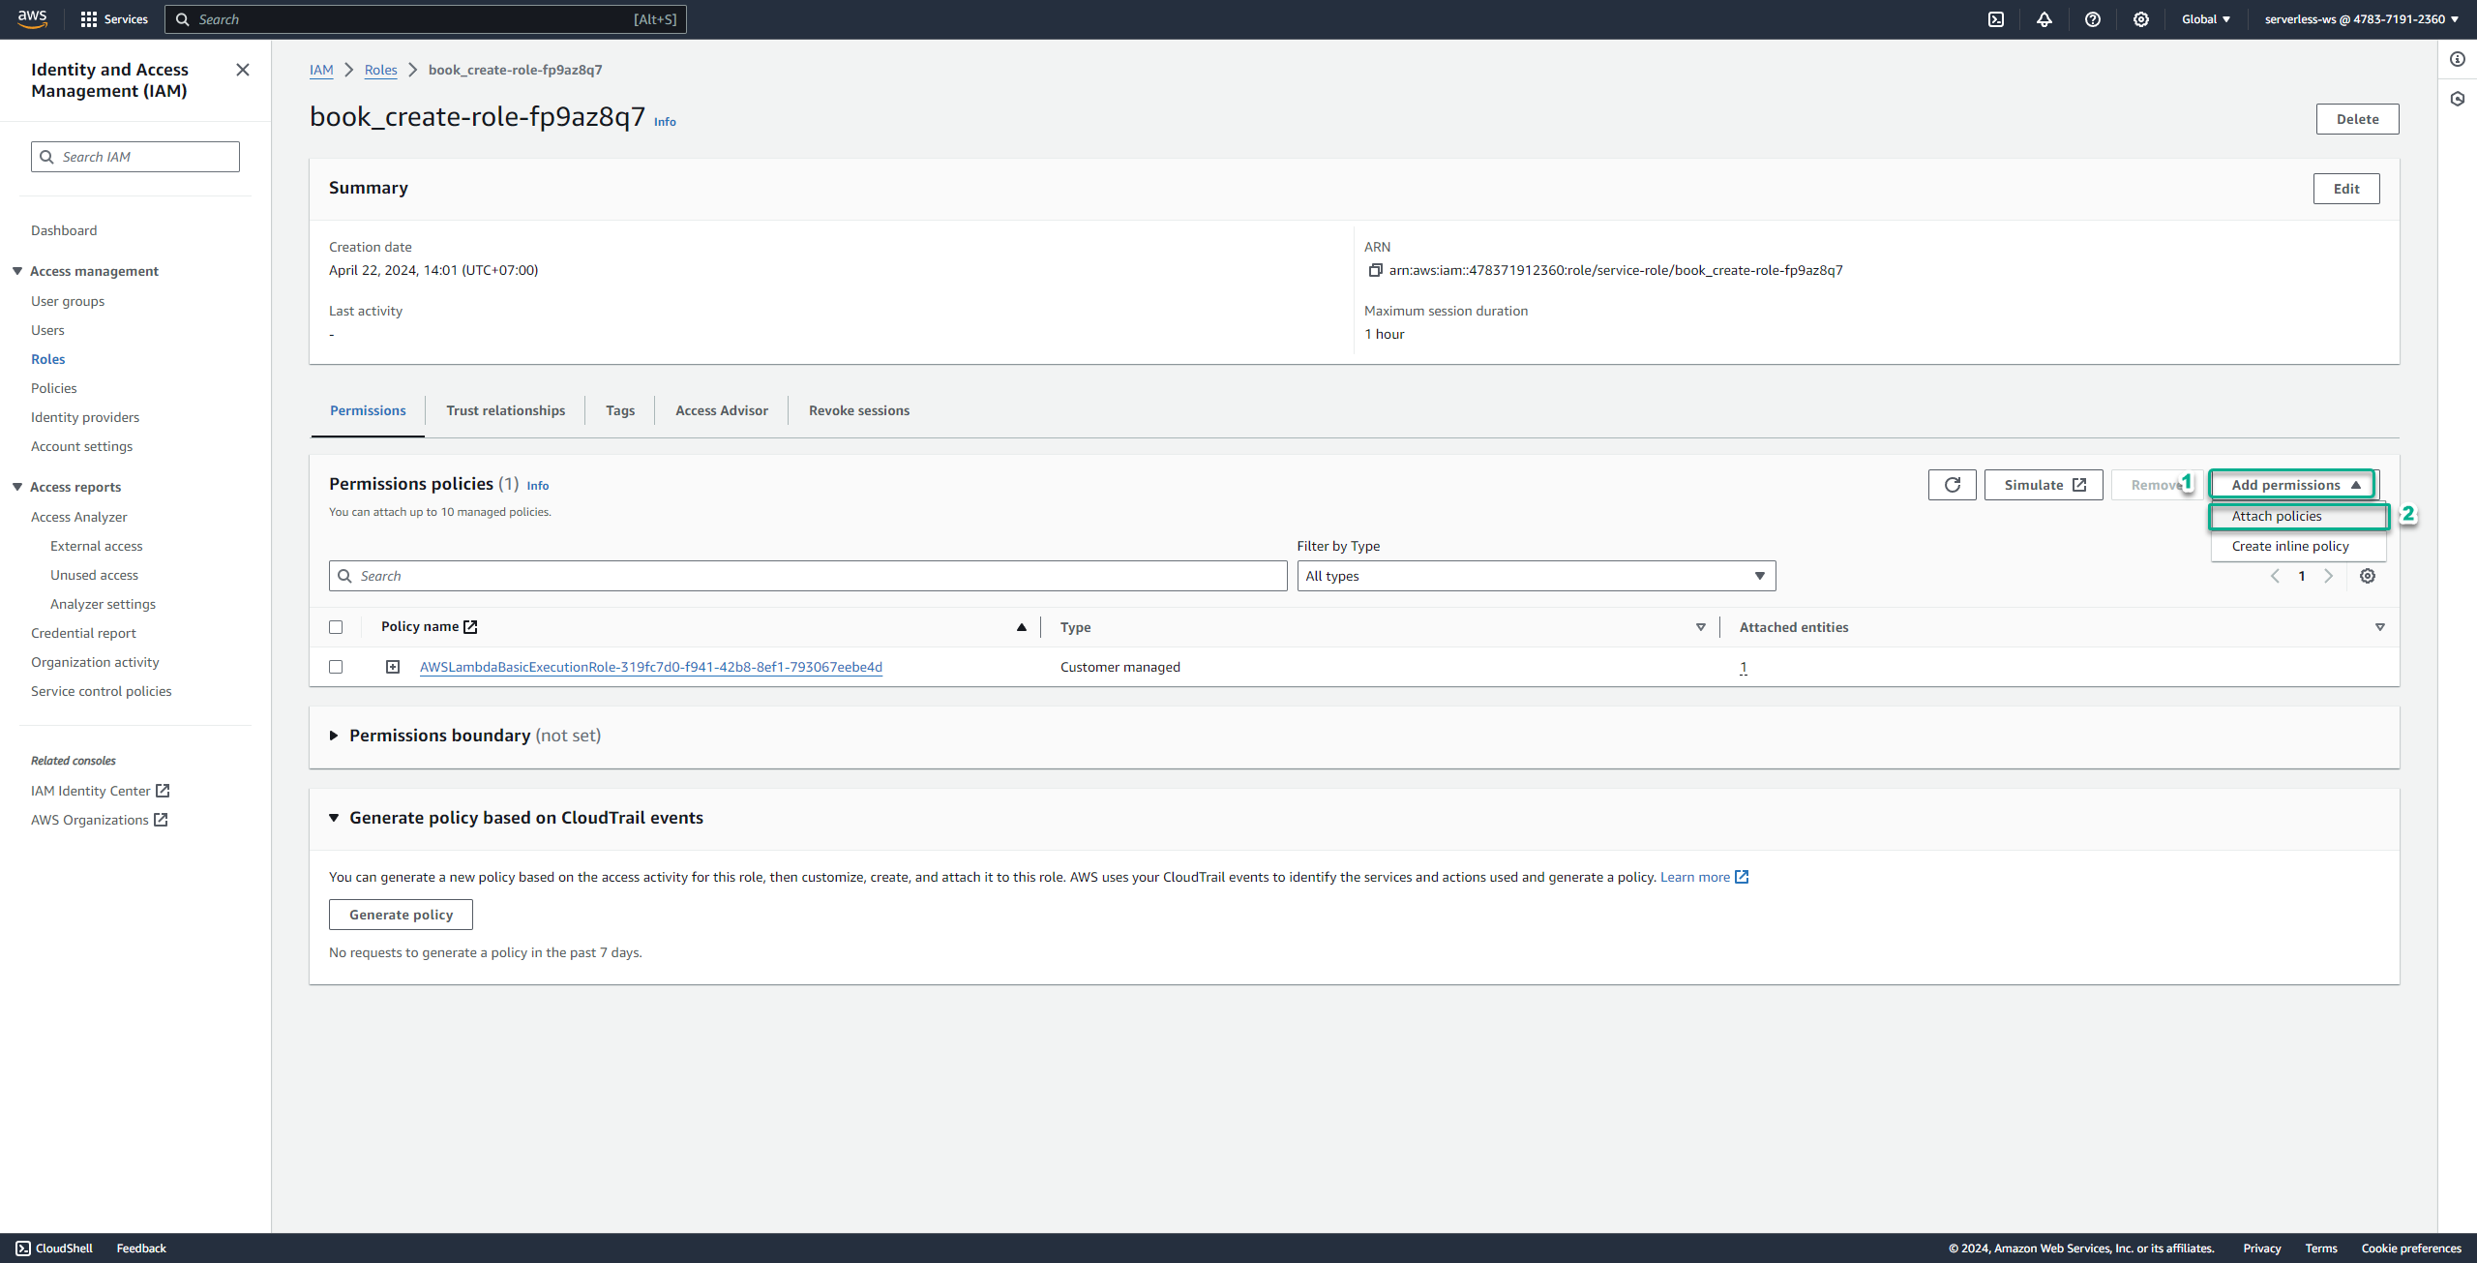Viewport: 2477px width, 1263px height.
Task: Click Feedback in the footer
Action: 141,1248
